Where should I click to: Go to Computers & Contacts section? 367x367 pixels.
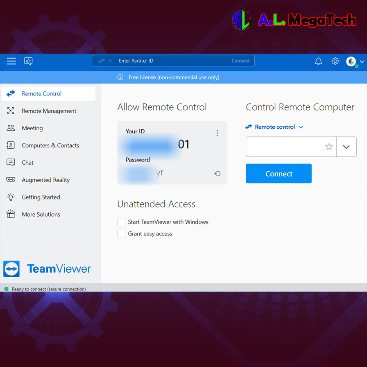(x=50, y=145)
